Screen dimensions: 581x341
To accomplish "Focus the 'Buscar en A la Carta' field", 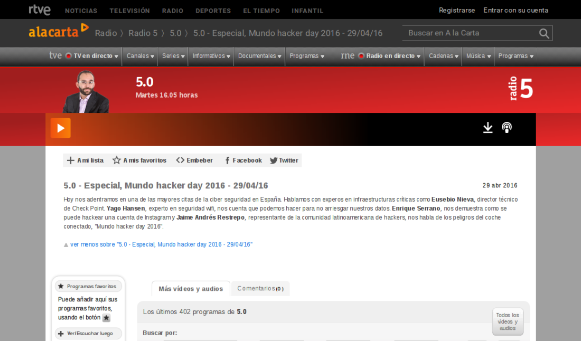I will pyautogui.click(x=470, y=33).
